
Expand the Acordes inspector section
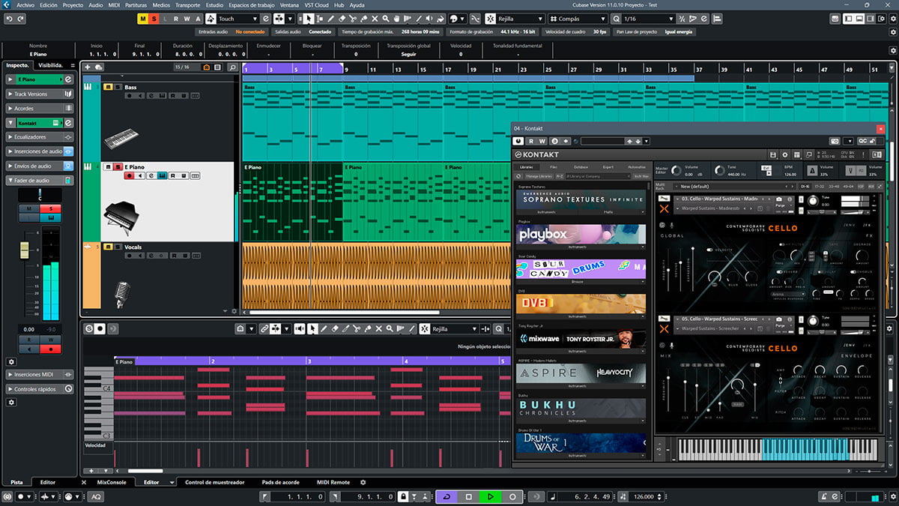pos(40,108)
